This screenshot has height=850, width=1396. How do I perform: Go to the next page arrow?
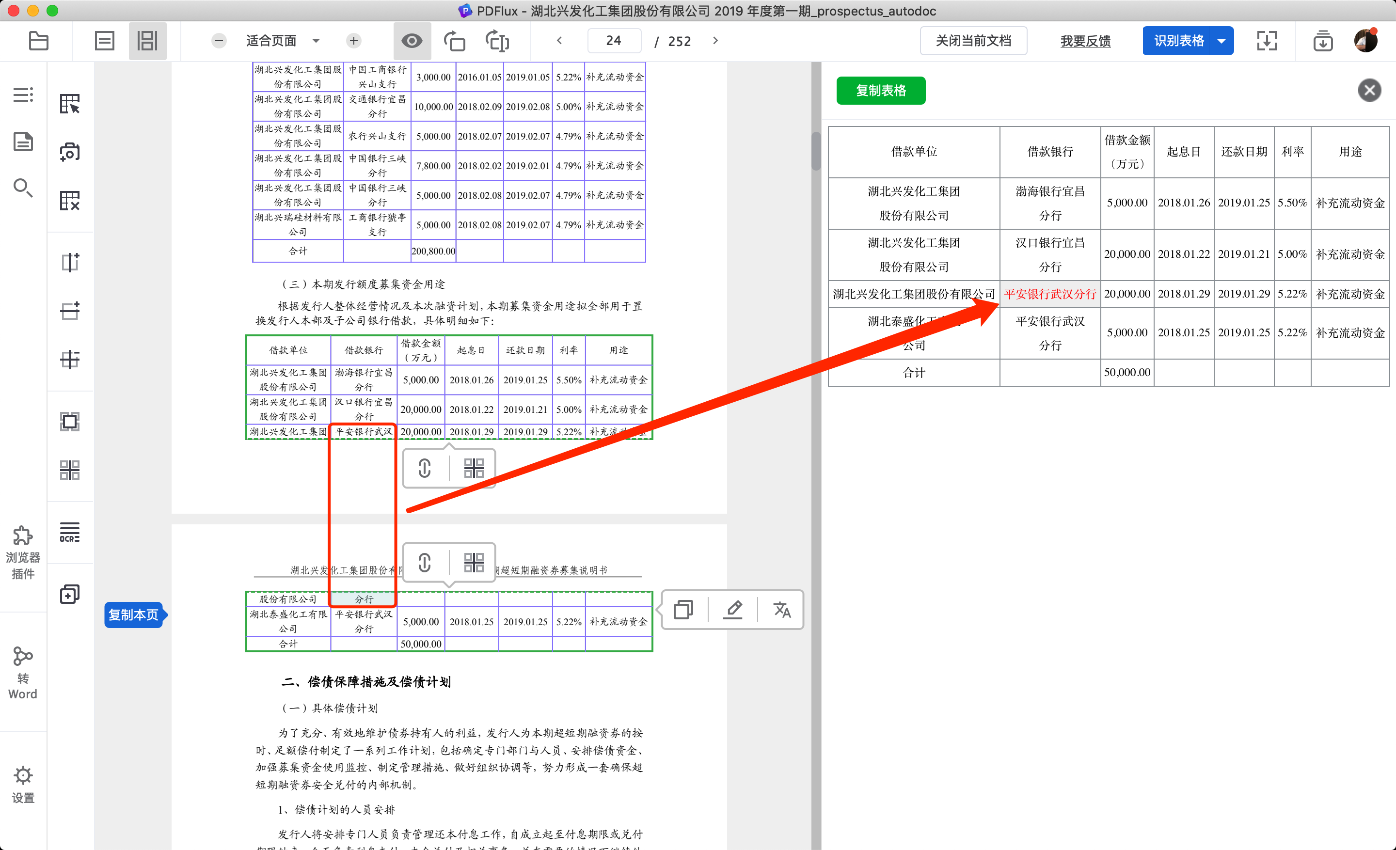715,41
